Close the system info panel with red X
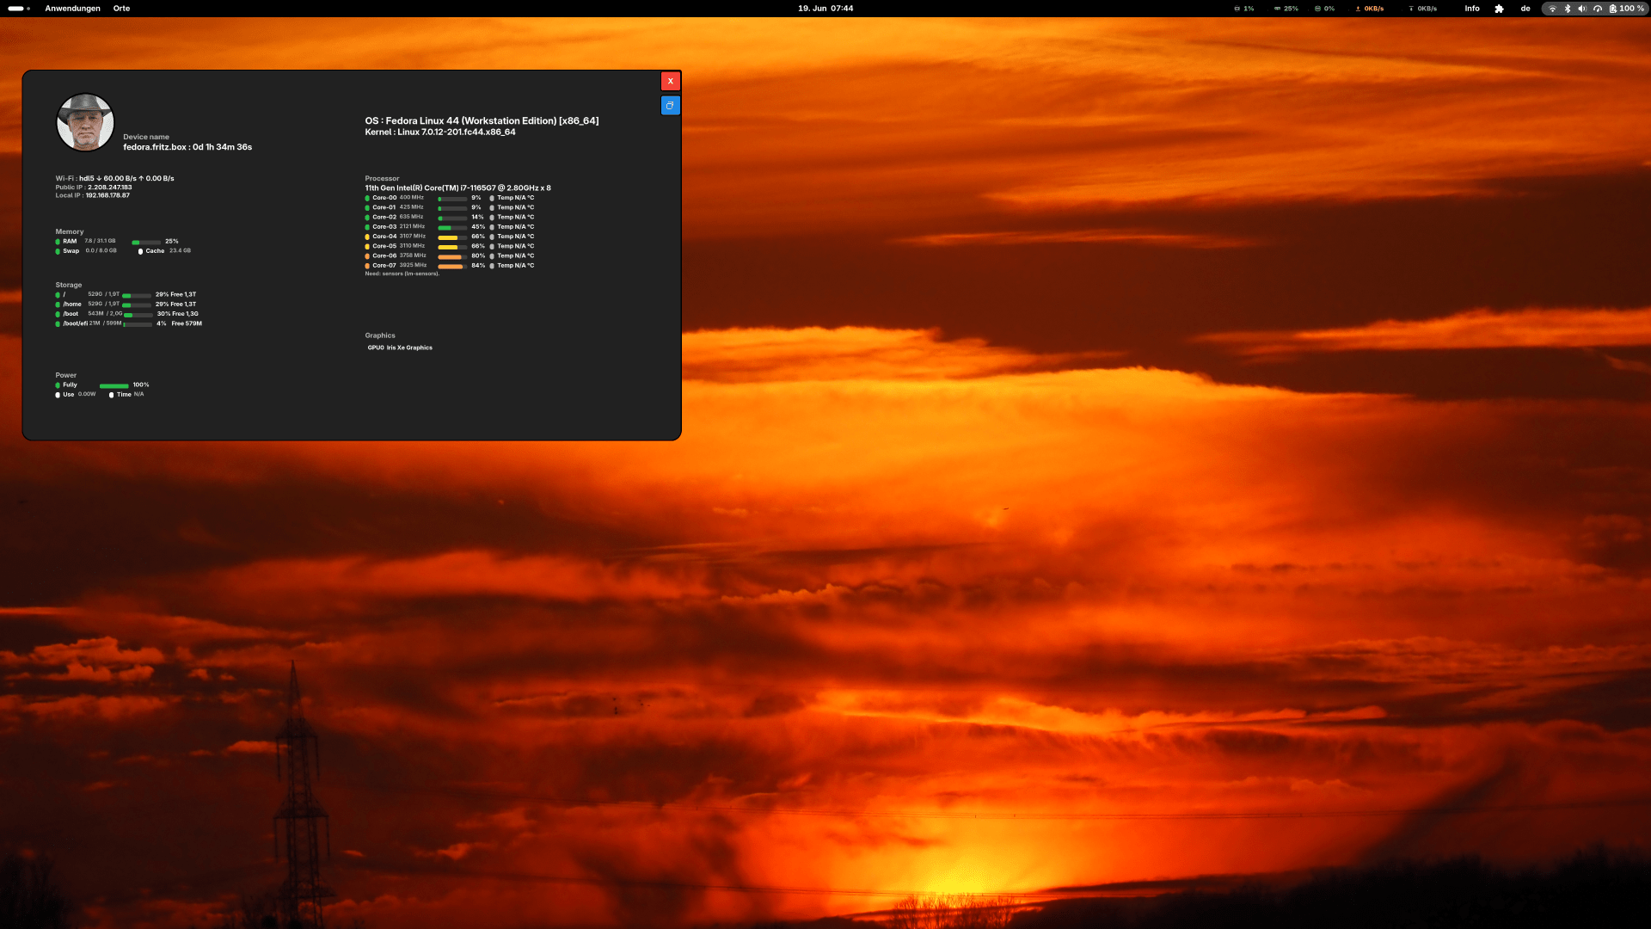The image size is (1651, 929). [x=670, y=81]
